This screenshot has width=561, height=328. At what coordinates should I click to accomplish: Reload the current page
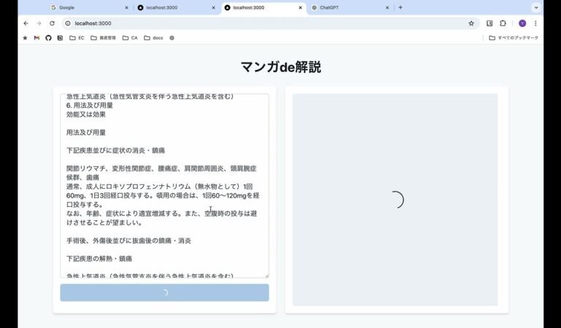coord(52,23)
